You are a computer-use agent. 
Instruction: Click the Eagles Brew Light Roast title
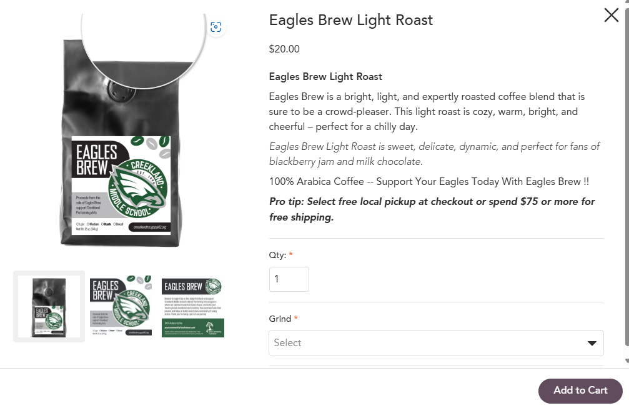(x=351, y=20)
